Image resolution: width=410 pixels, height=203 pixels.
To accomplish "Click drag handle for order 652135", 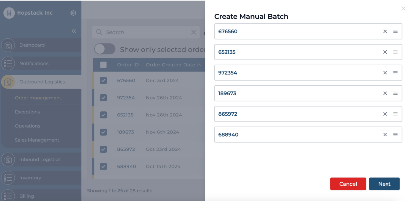I will tap(395, 52).
